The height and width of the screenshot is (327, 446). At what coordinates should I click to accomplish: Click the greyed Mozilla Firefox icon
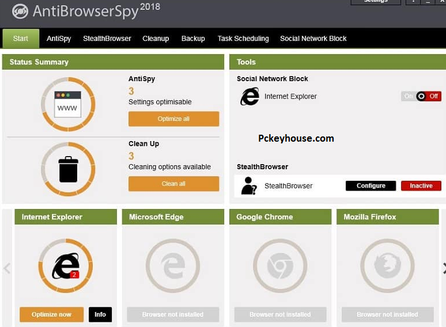pyautogui.click(x=387, y=265)
